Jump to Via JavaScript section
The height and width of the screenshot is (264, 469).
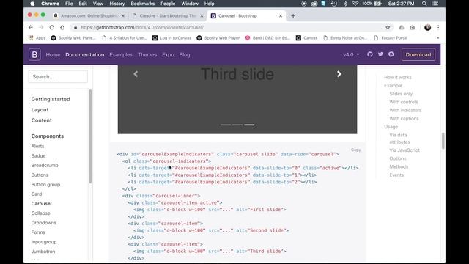click(405, 150)
